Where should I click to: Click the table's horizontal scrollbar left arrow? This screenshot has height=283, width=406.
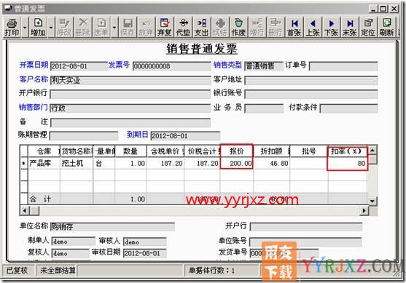tap(25, 211)
